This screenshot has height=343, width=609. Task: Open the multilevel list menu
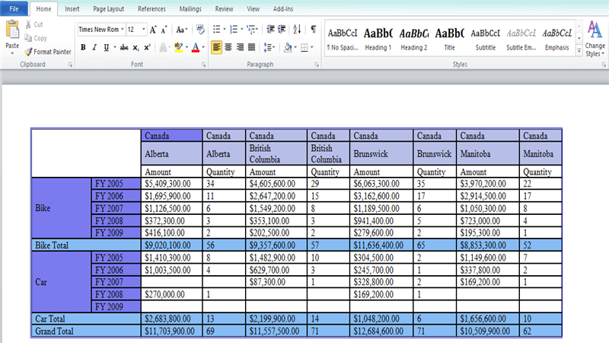coord(251,30)
